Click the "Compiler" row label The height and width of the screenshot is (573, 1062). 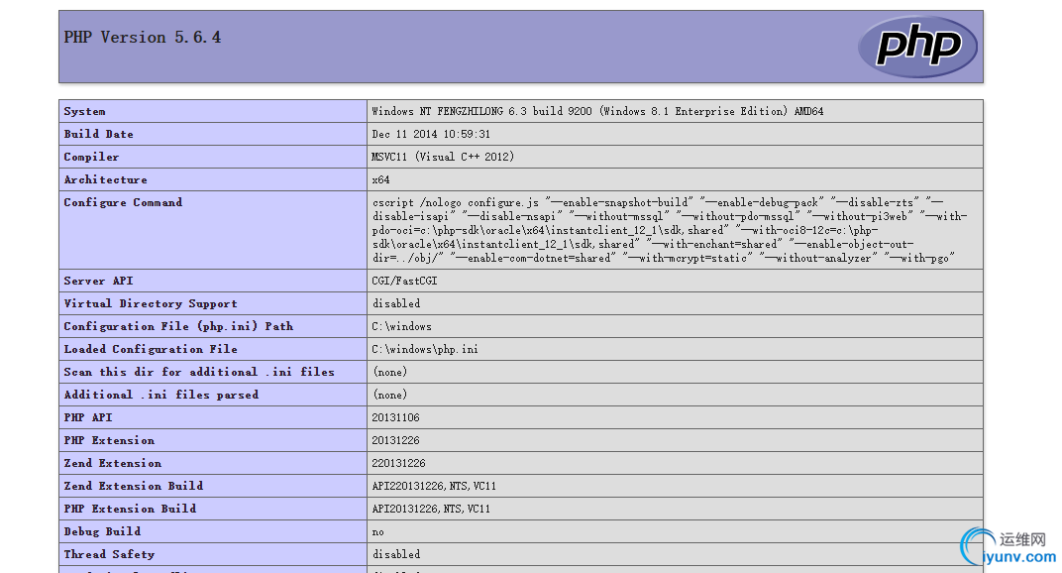(91, 157)
